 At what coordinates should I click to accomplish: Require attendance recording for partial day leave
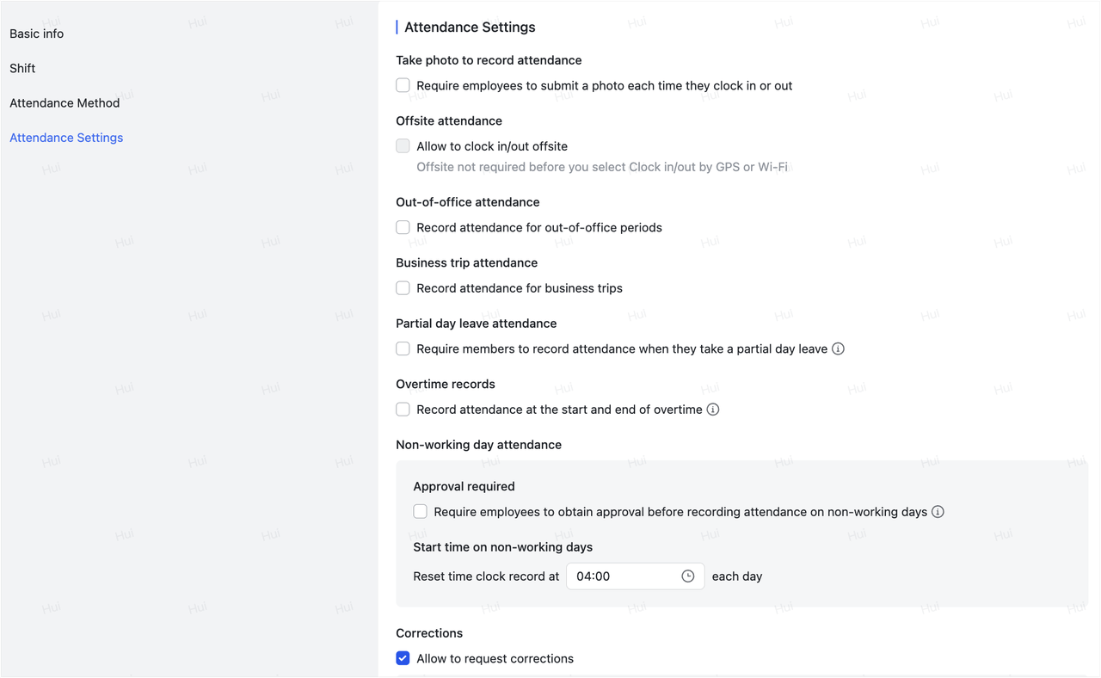pyautogui.click(x=403, y=348)
